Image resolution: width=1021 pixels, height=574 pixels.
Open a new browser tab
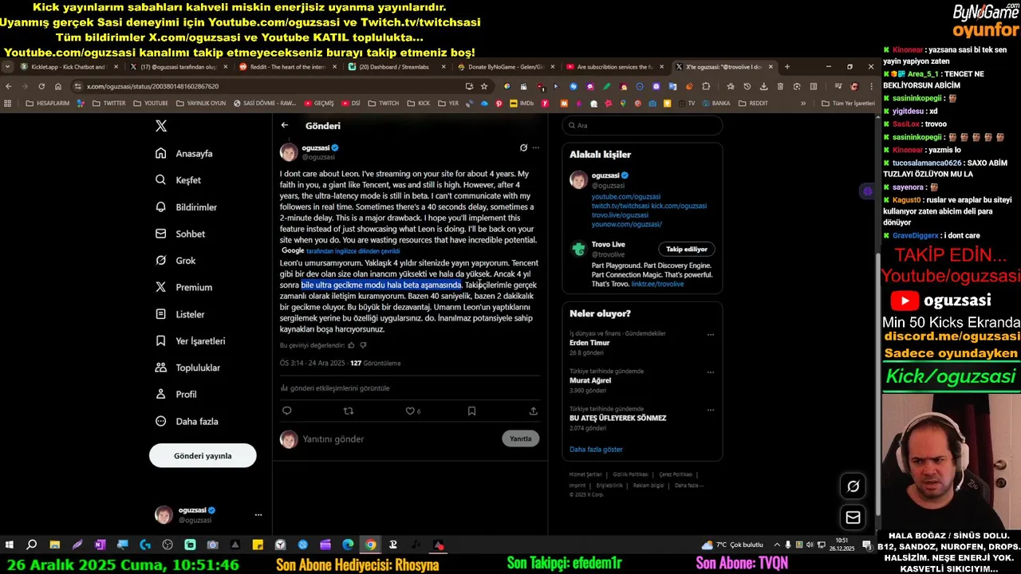pos(787,67)
